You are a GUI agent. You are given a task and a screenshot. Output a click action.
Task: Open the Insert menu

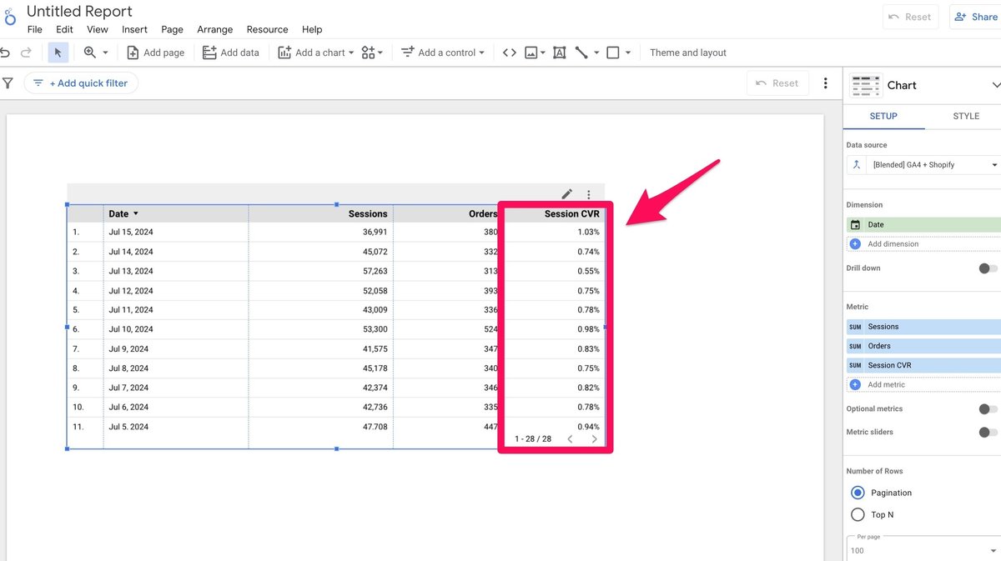(134, 29)
